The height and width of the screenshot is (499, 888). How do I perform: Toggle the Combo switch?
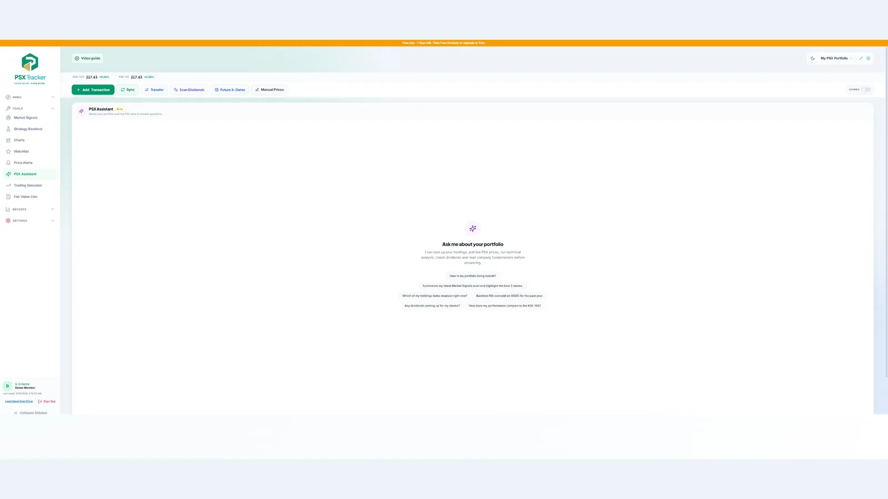pyautogui.click(x=866, y=90)
